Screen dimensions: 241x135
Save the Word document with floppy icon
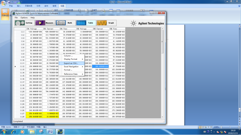point(9,2)
